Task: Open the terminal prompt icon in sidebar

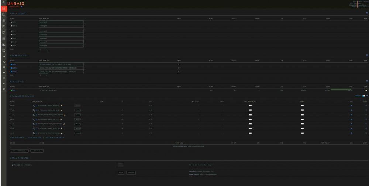Action: (4, 62)
